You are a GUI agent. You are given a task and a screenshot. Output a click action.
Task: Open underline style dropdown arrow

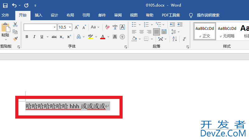click(x=48, y=37)
